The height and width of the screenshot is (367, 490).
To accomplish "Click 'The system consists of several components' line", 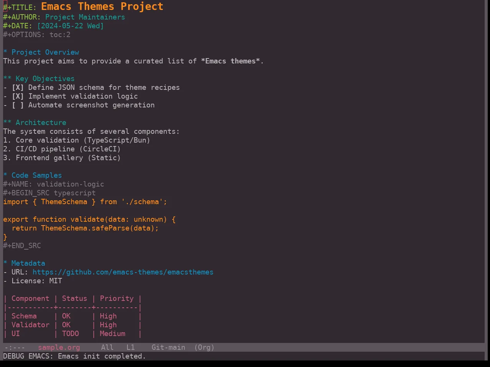I will pos(91,132).
